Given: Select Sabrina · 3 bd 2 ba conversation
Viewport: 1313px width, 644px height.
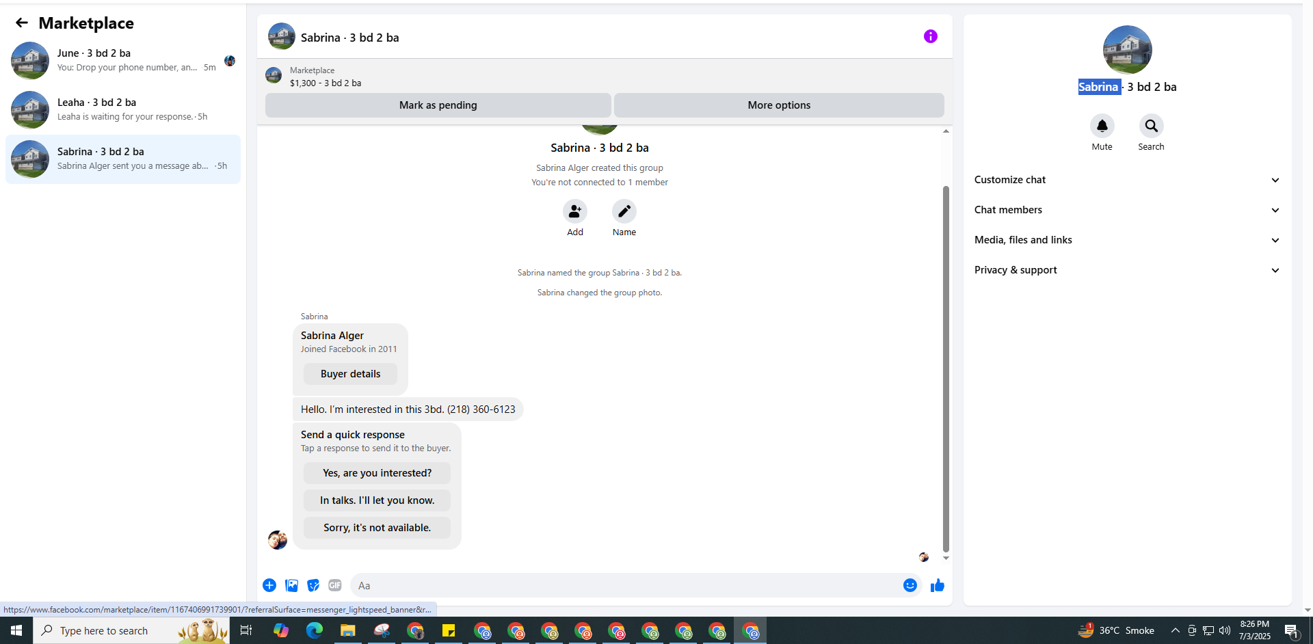Looking at the screenshot, I should click(123, 159).
